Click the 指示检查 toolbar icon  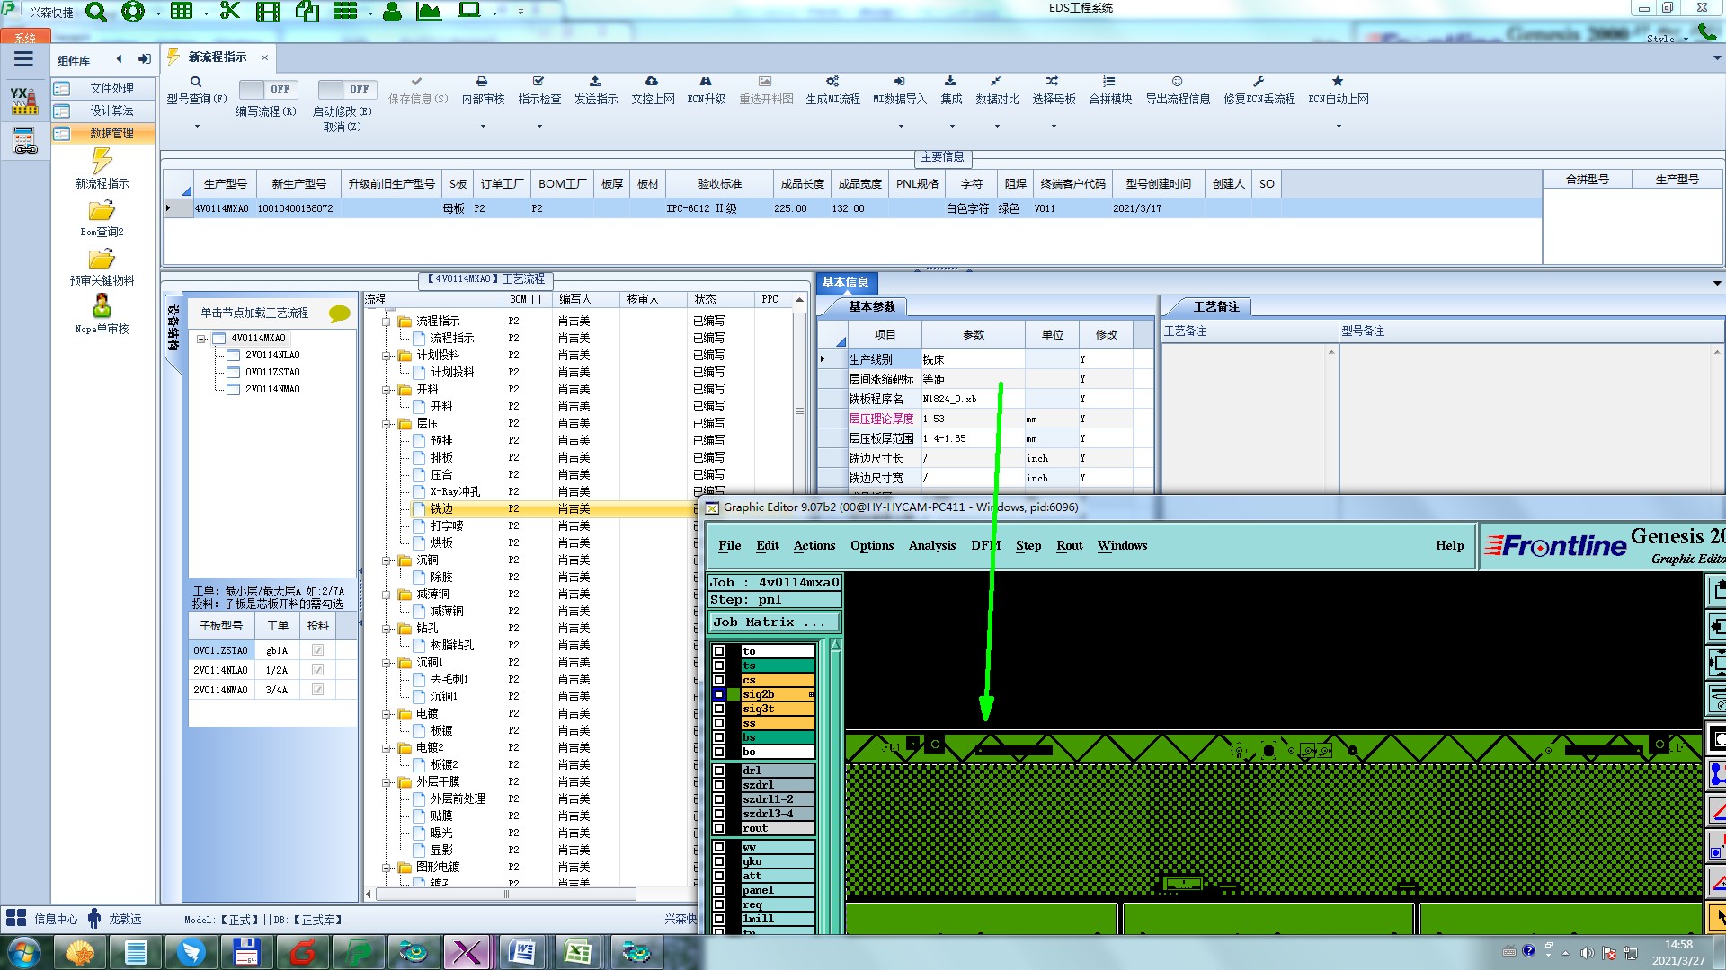point(538,82)
